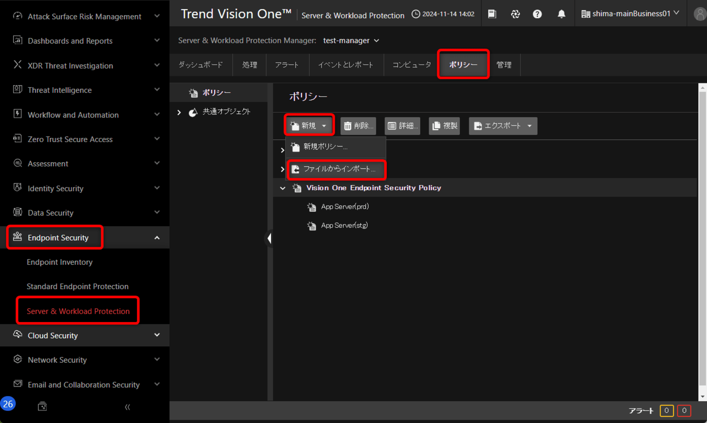The height and width of the screenshot is (423, 707).
Task: Click the yellow alert counter box
Action: pyautogui.click(x=667, y=411)
